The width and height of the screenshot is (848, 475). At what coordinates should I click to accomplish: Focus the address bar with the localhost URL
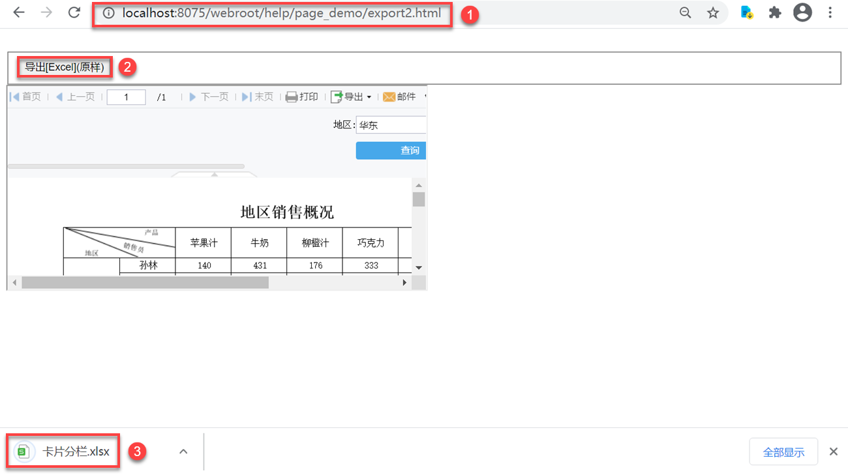tap(281, 13)
